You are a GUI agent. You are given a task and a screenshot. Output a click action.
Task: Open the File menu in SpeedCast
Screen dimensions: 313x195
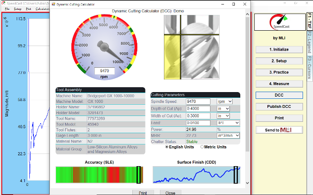[x=7, y=9]
